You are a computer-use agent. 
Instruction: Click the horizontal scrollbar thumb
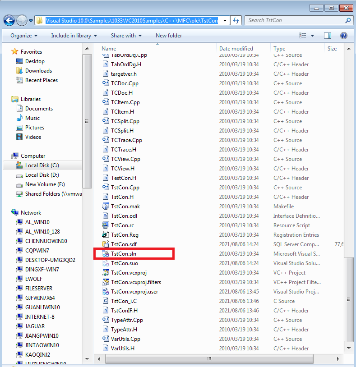(209, 358)
